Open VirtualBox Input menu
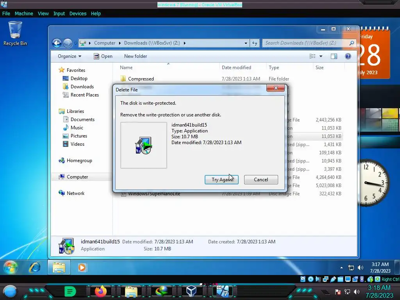 (x=59, y=14)
